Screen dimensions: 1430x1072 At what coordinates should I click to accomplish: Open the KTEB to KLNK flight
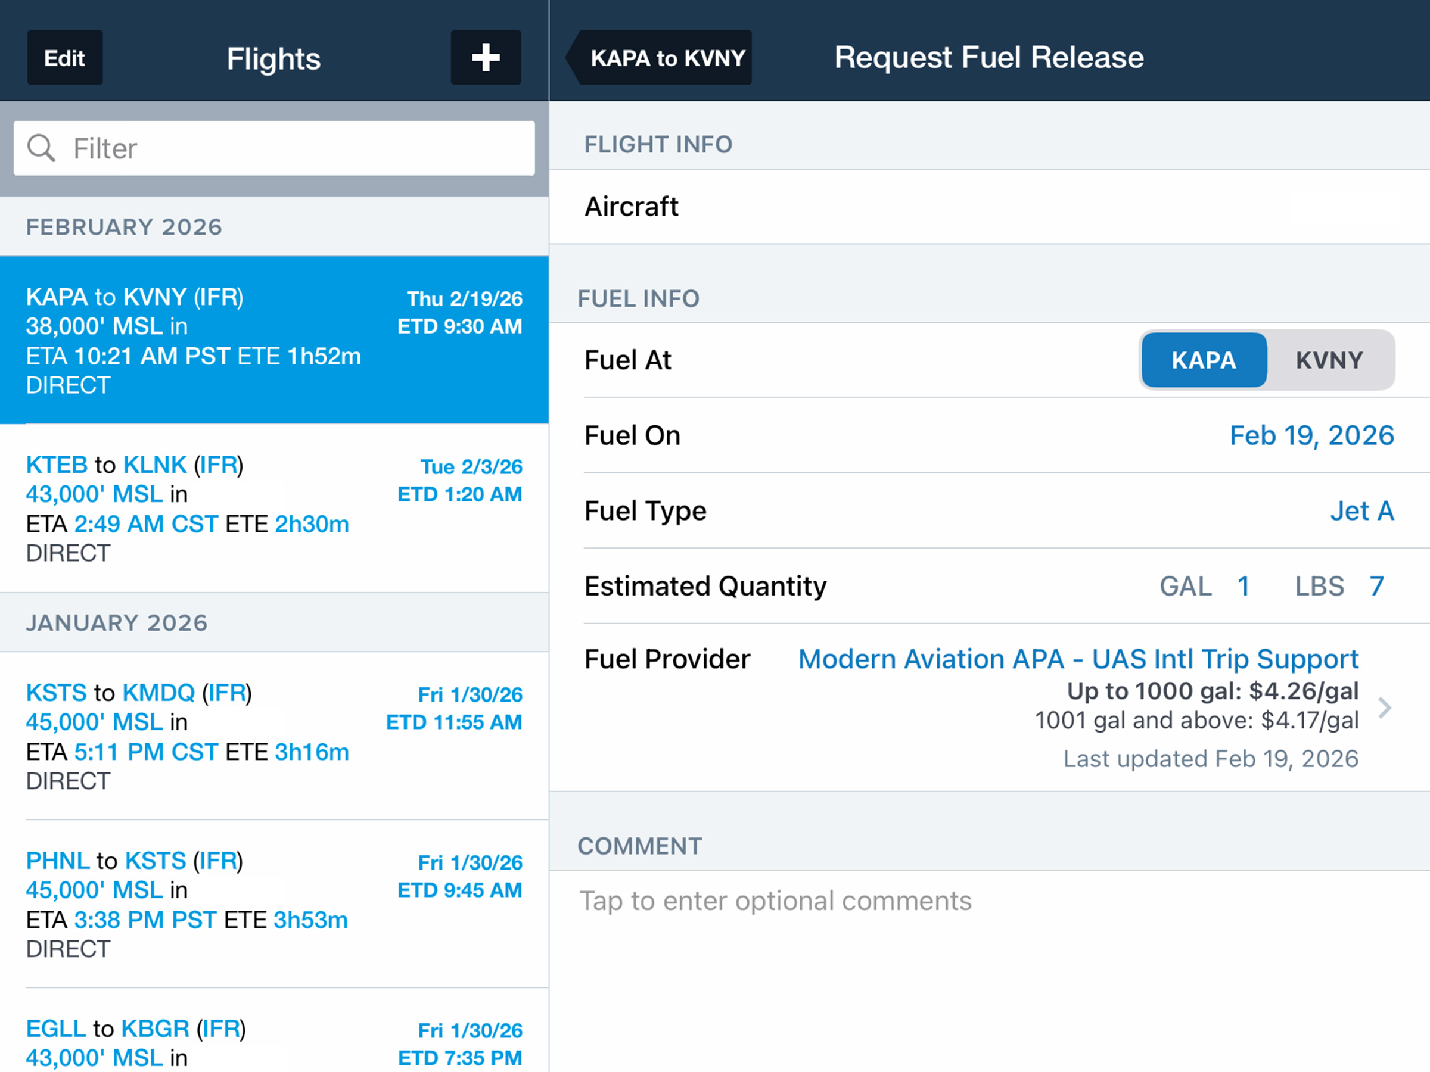coord(274,508)
